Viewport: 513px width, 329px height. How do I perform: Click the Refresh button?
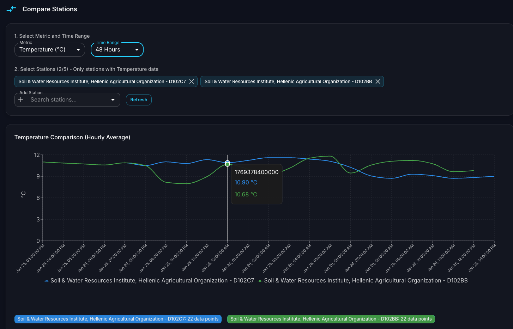[x=139, y=100]
